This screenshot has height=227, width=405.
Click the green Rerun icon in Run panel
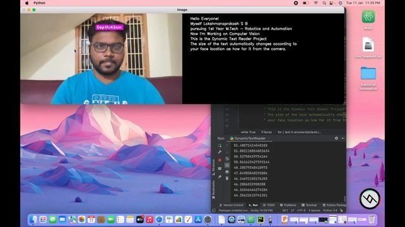coord(220,146)
